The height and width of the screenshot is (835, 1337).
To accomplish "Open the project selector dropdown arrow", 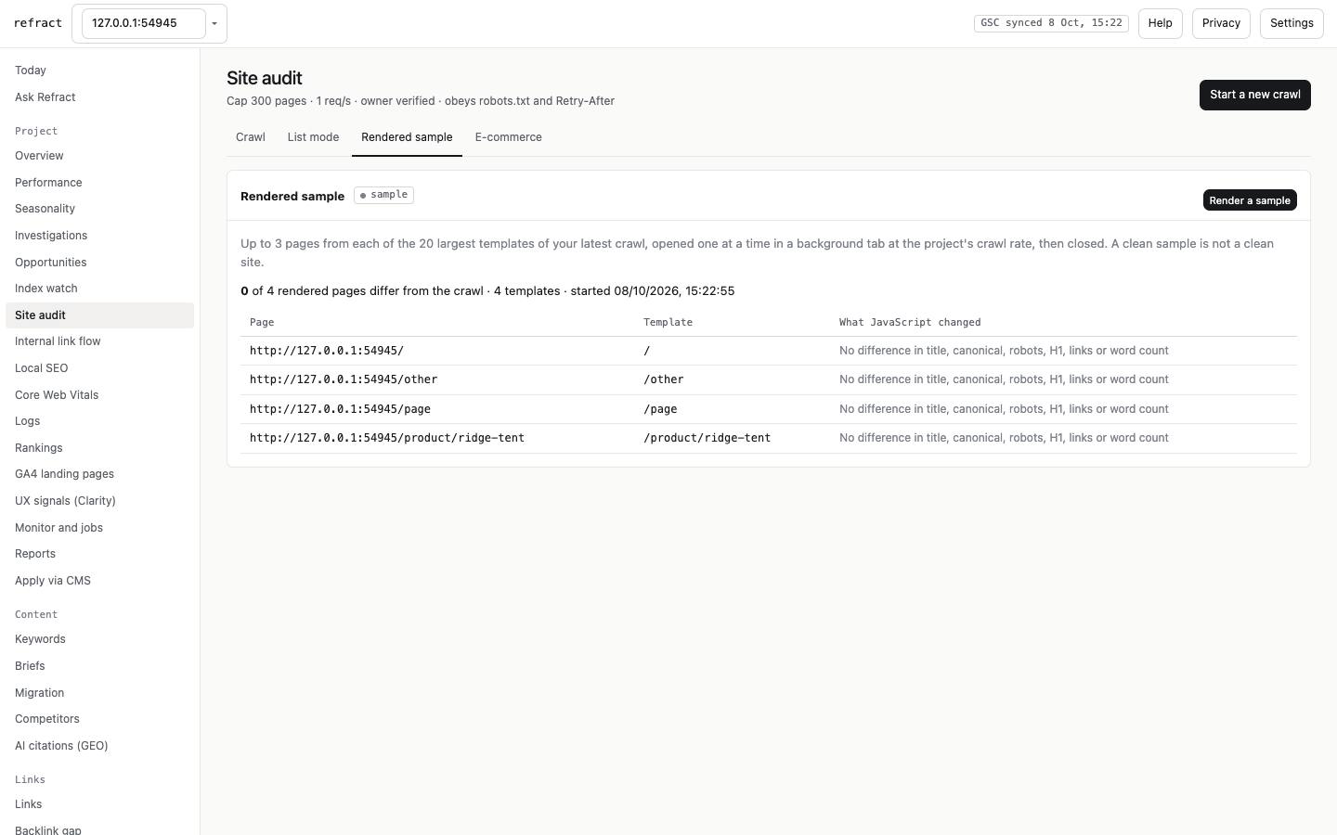I will click(214, 23).
